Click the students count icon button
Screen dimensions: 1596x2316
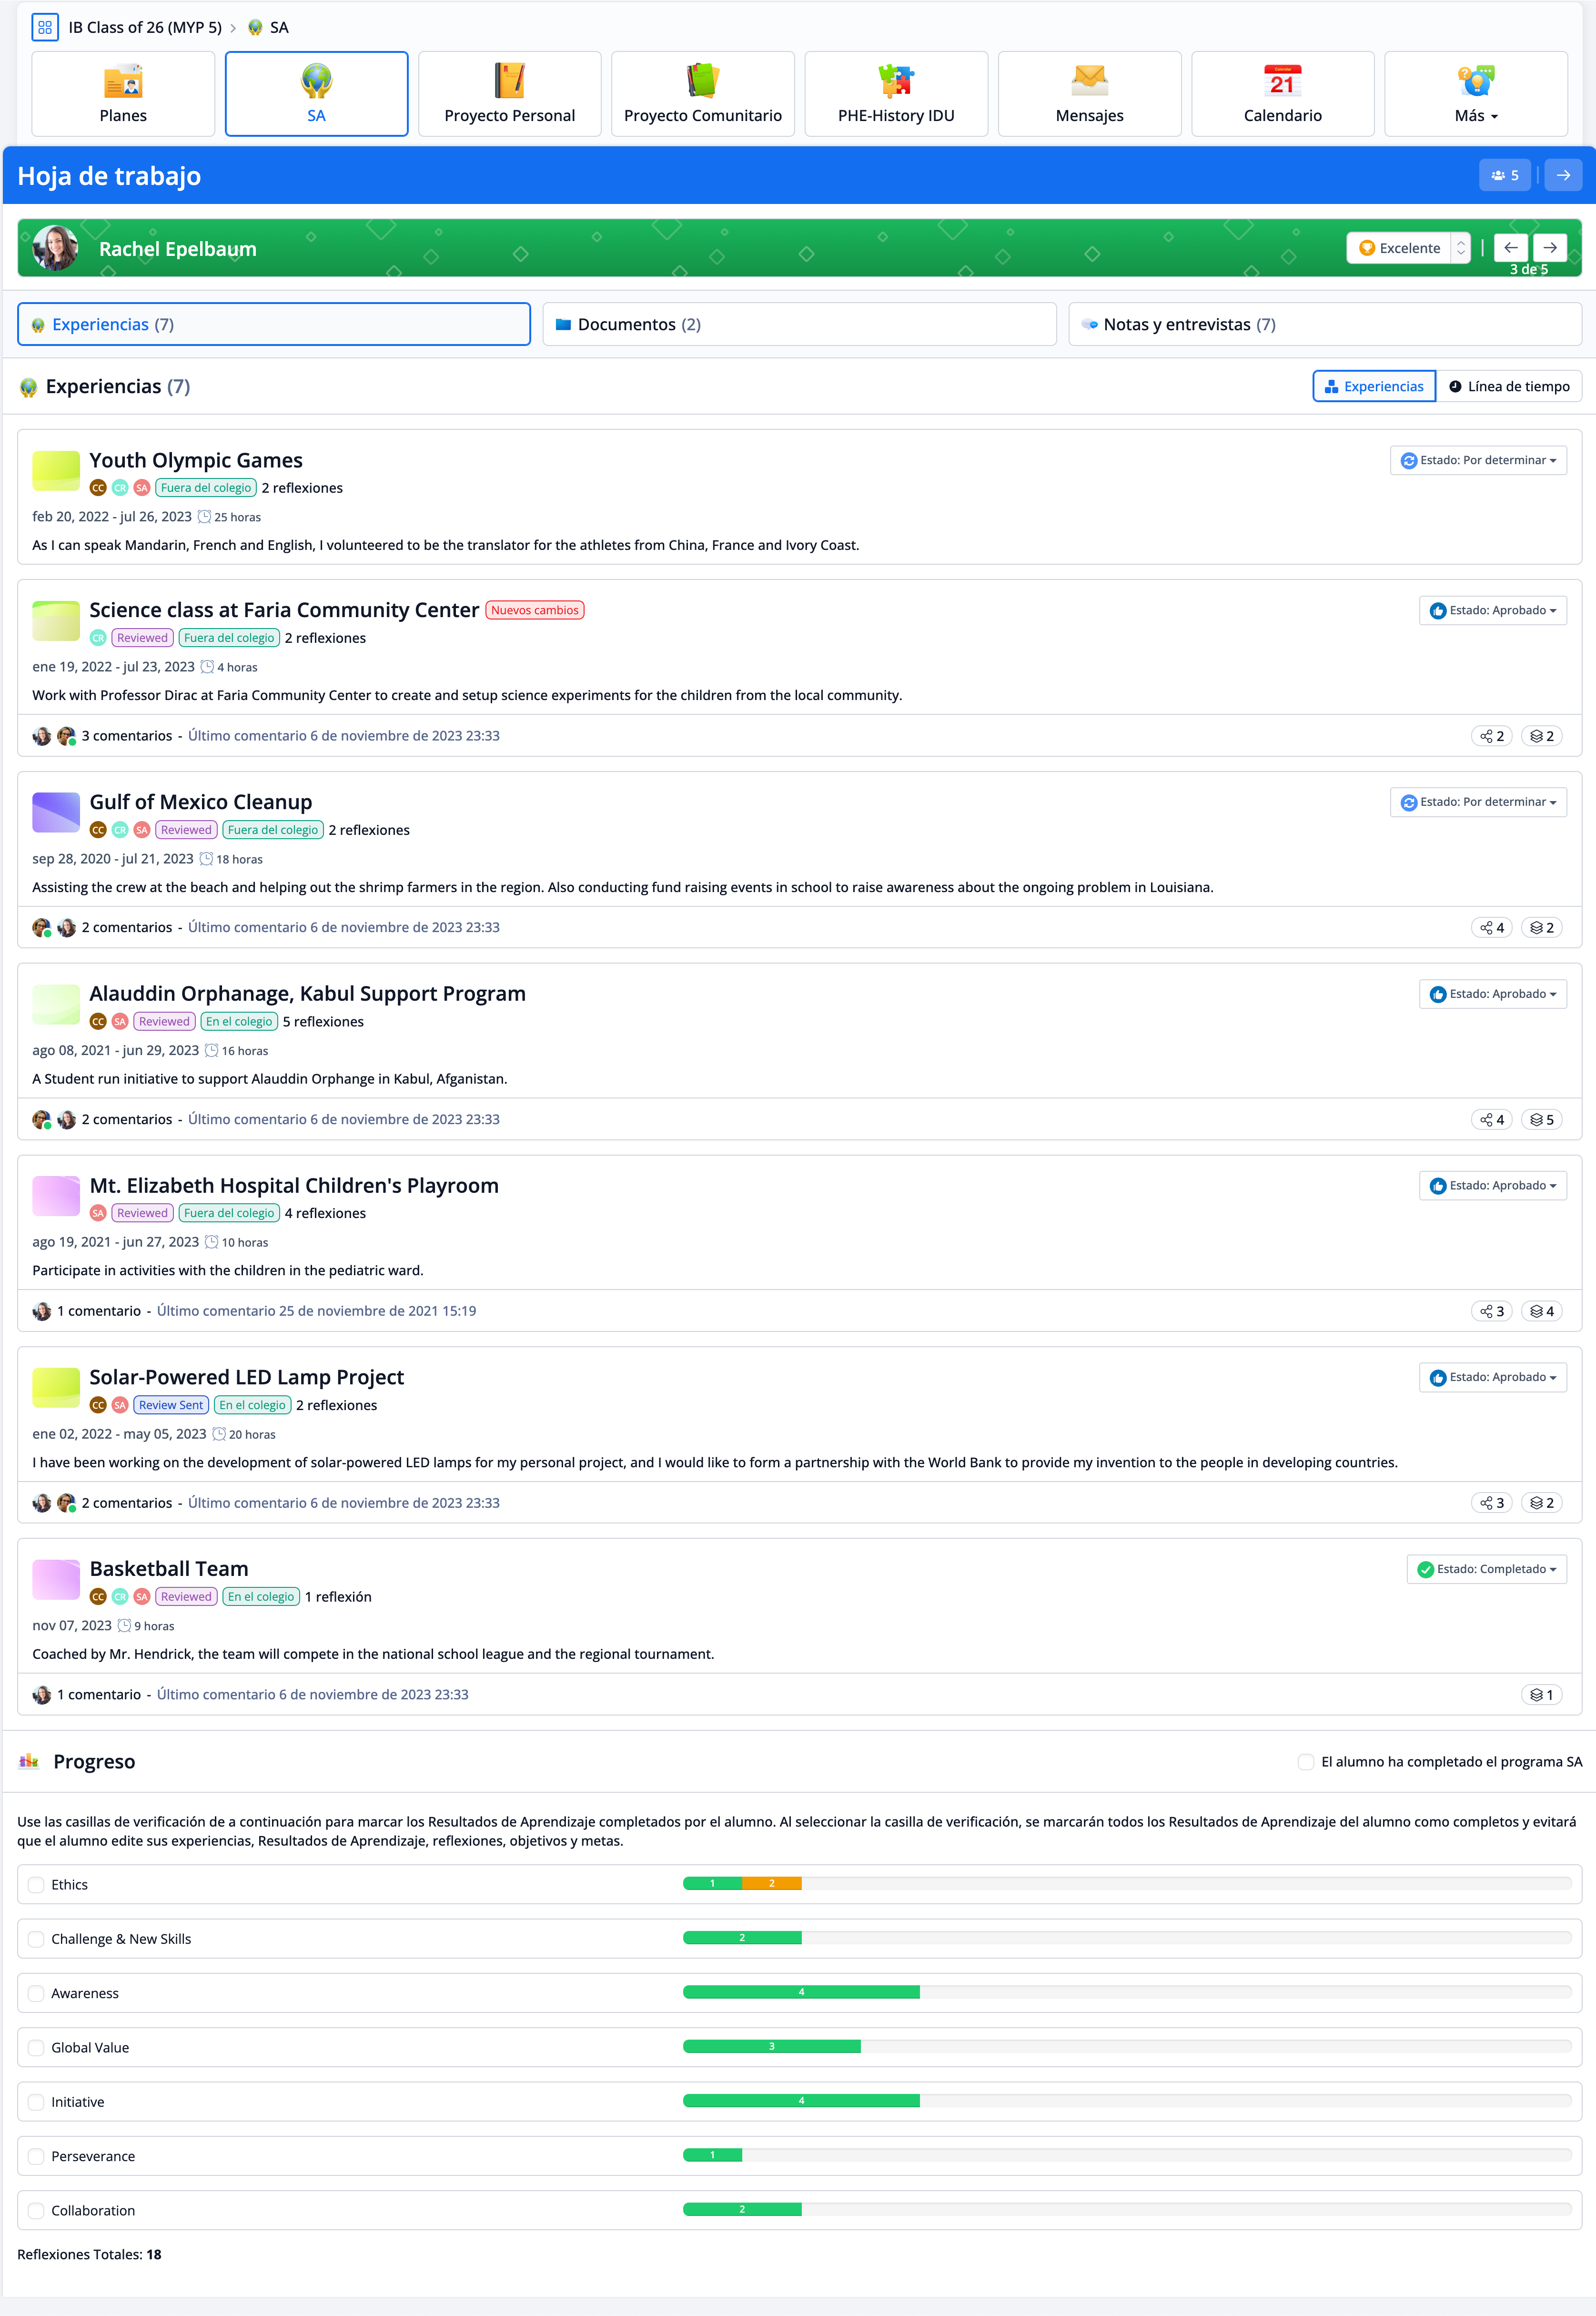(1504, 175)
